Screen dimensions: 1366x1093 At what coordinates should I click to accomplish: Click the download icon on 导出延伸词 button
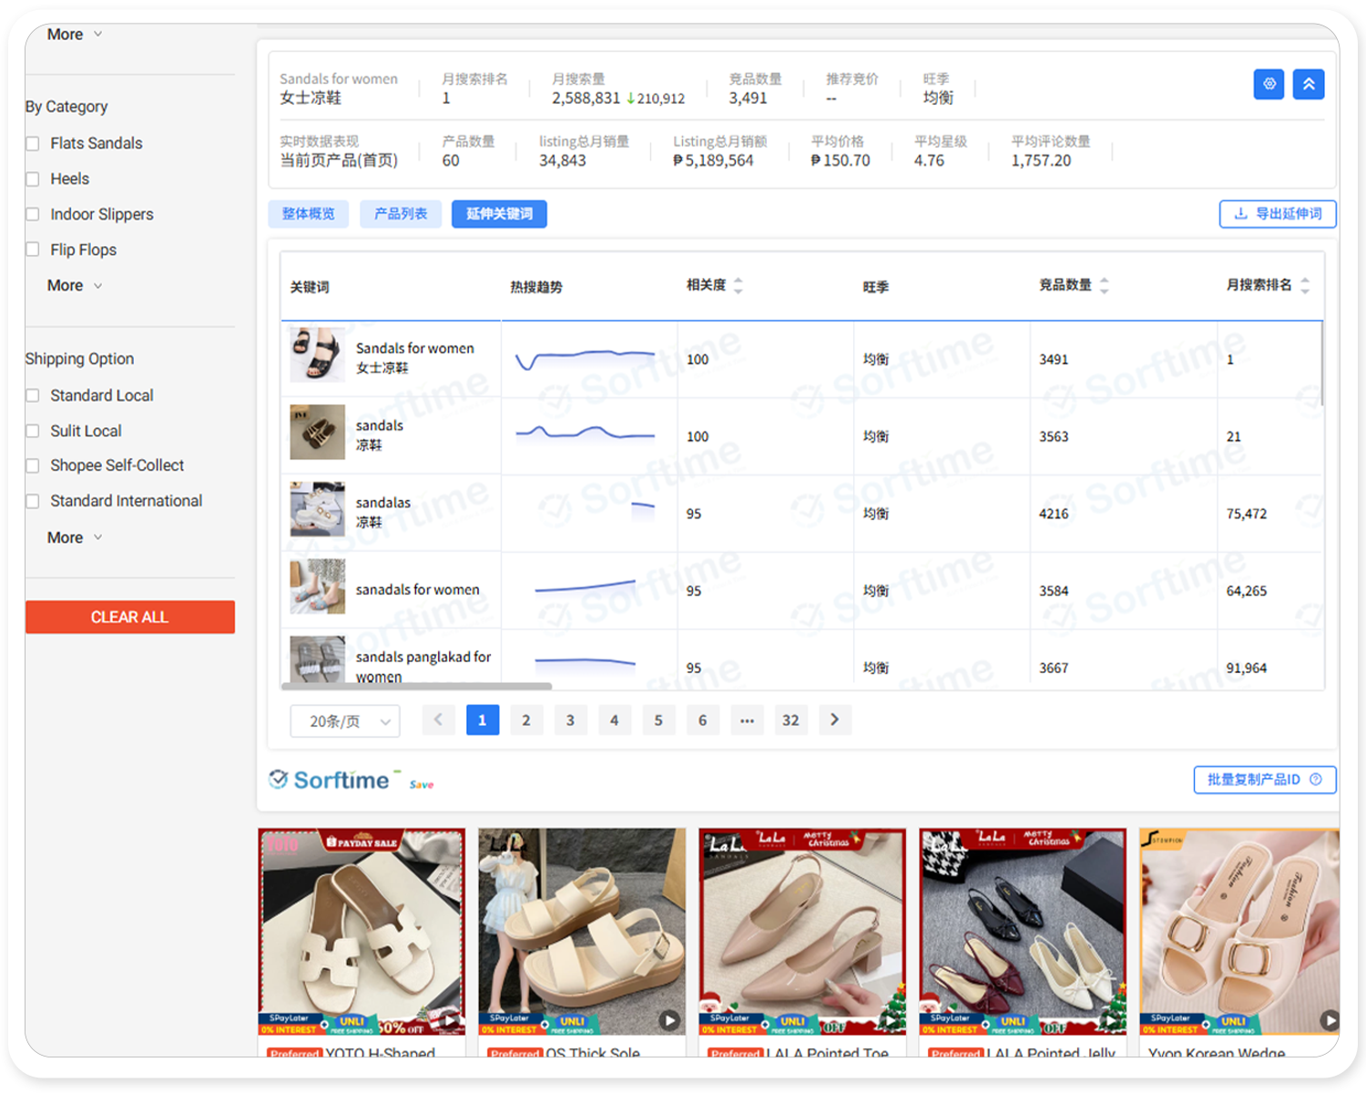click(x=1240, y=214)
